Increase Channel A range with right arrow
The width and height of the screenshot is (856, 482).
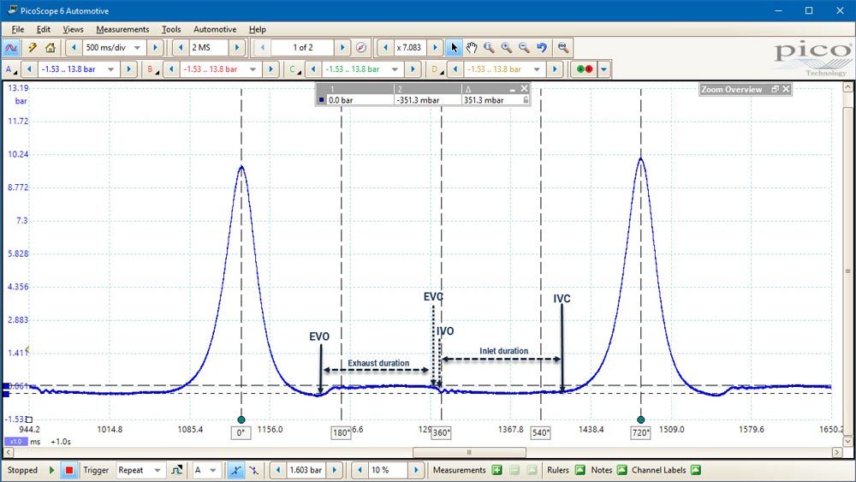[129, 69]
